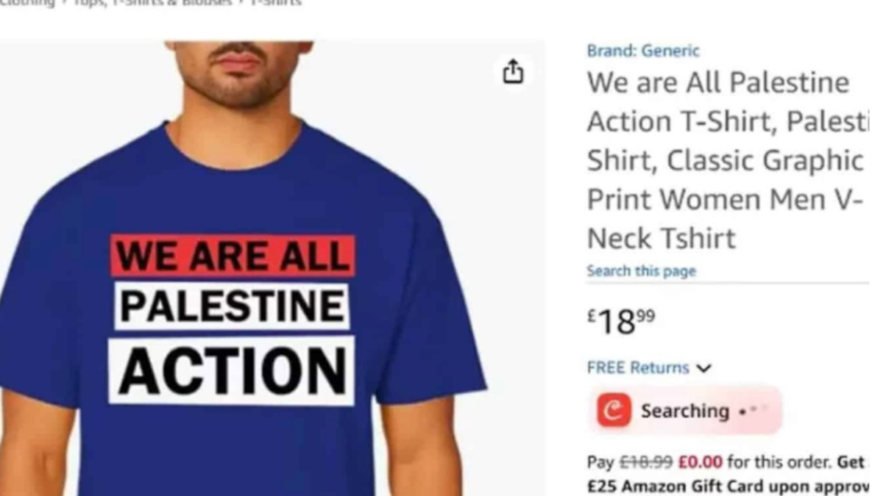Click the We are All Palestine Action title
This screenshot has height=496, width=883.
point(728,160)
